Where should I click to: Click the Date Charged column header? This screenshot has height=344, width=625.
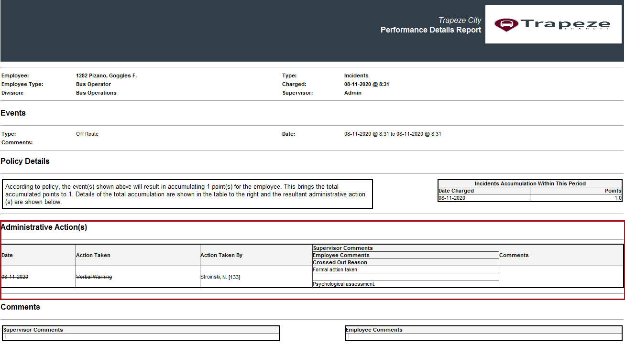[x=455, y=190]
